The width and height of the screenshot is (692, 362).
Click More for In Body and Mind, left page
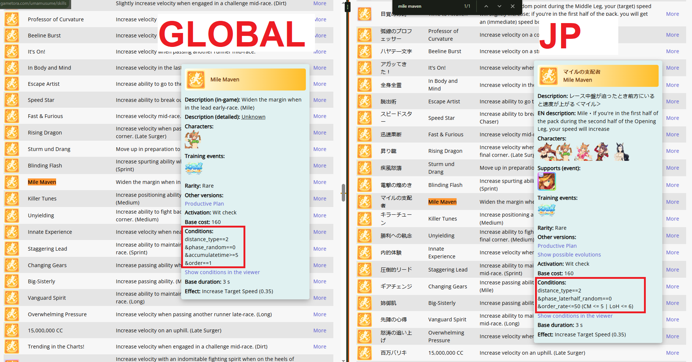click(320, 68)
